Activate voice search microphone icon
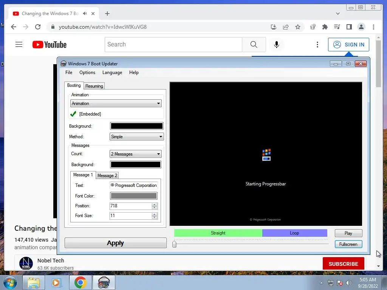 (x=276, y=45)
